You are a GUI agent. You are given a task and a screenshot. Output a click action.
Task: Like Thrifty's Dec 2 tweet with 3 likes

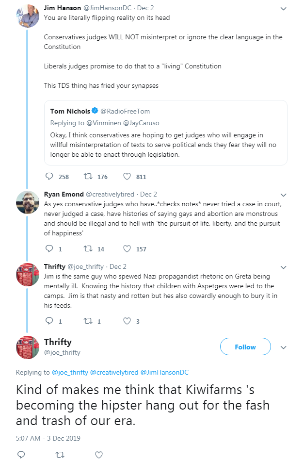[127, 321]
